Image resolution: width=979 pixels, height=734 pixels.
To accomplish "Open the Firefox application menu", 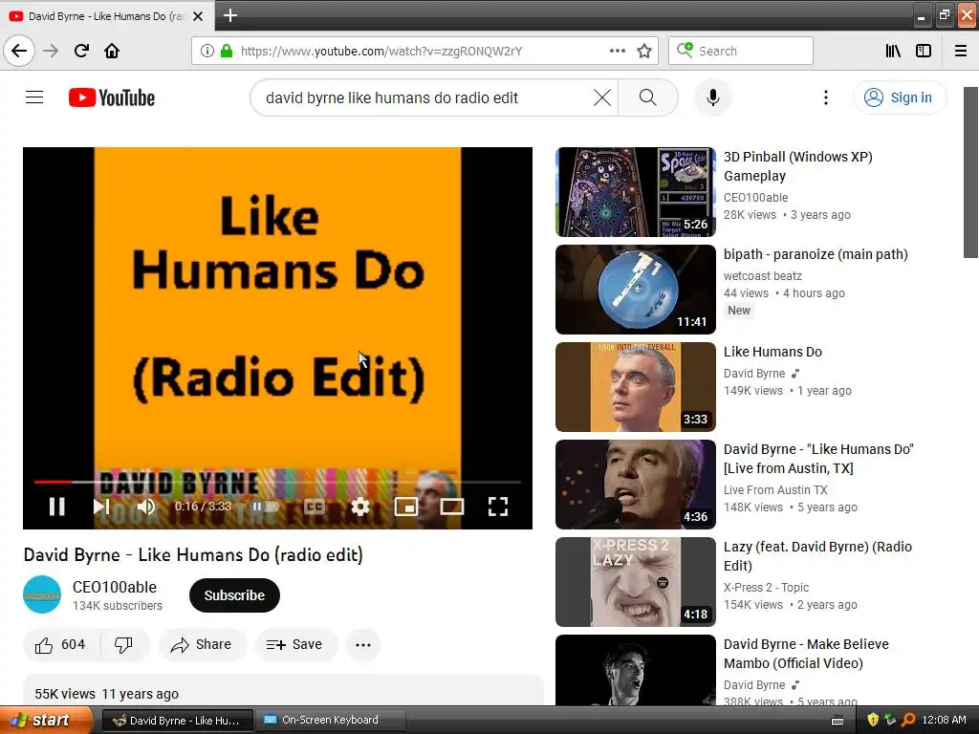I will (961, 51).
